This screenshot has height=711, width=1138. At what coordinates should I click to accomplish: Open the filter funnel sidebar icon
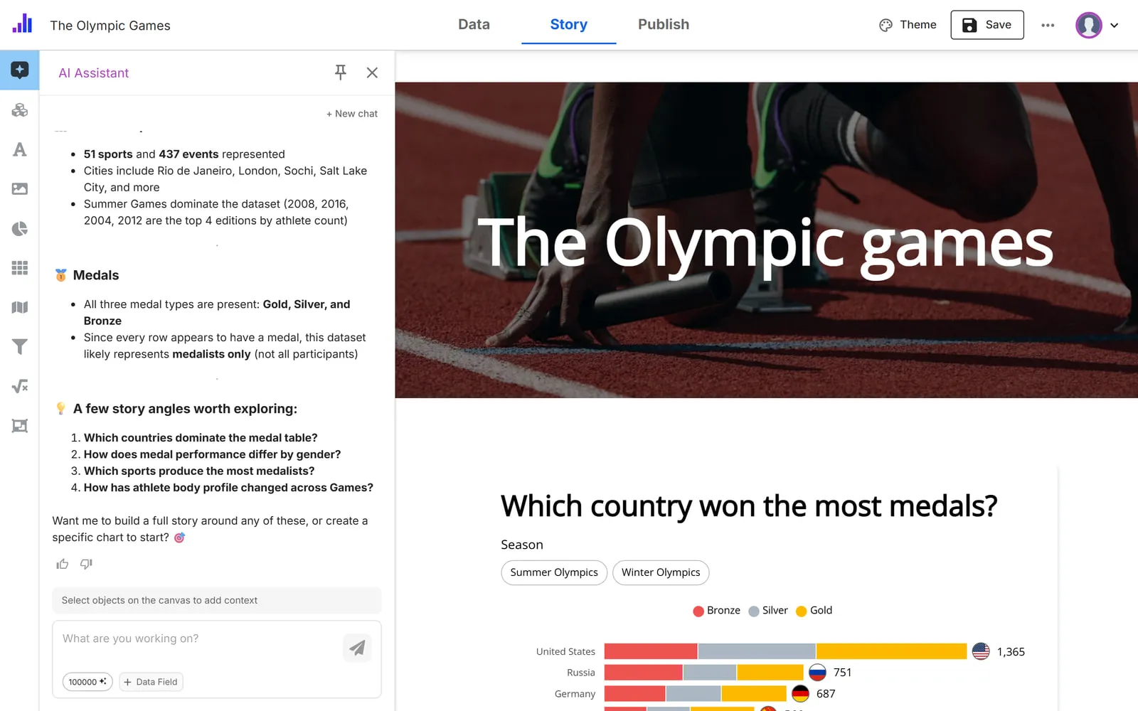pos(19,346)
